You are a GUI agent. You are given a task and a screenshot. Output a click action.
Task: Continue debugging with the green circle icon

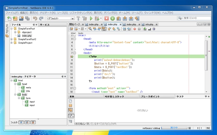click(x=113, y=18)
